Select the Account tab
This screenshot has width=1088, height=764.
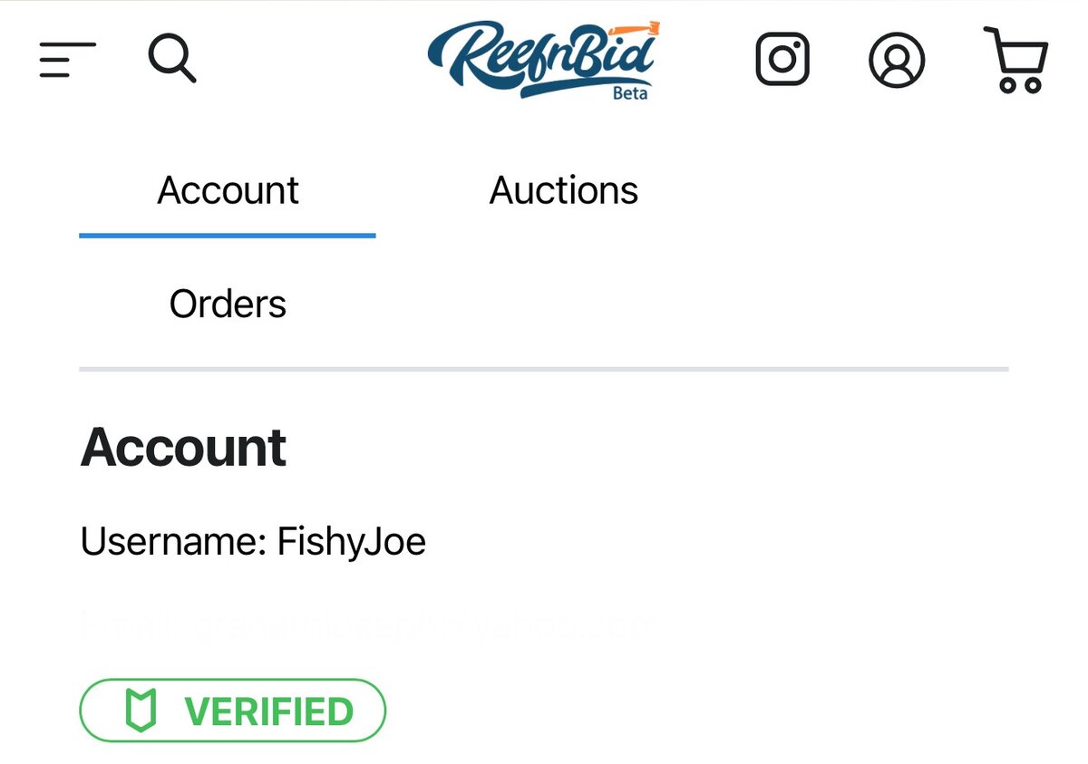[x=228, y=190]
